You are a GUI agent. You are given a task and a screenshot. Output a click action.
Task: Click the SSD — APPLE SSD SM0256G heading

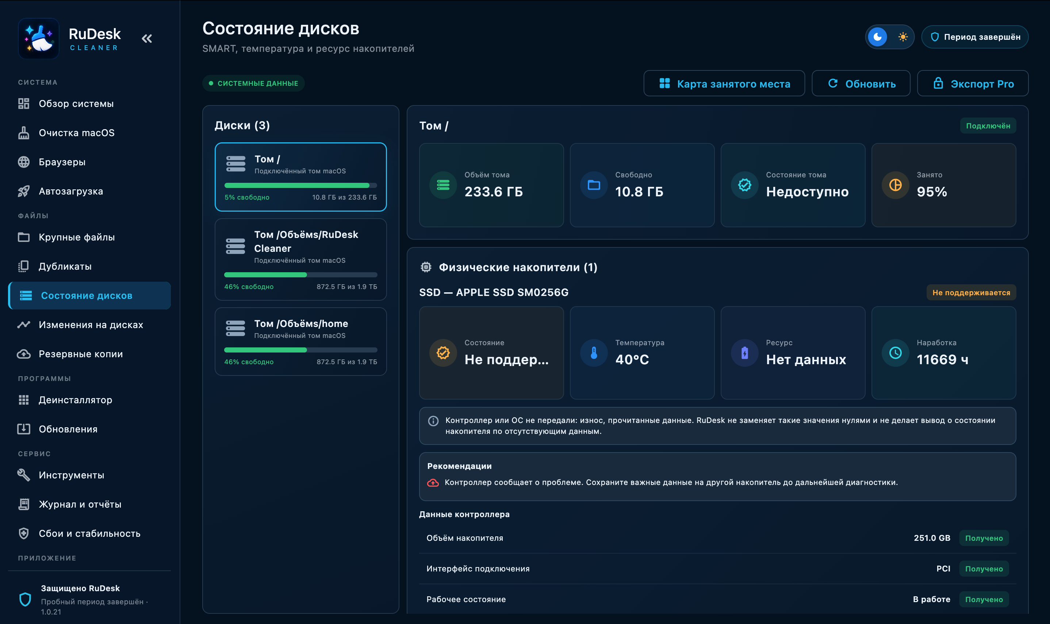point(494,292)
